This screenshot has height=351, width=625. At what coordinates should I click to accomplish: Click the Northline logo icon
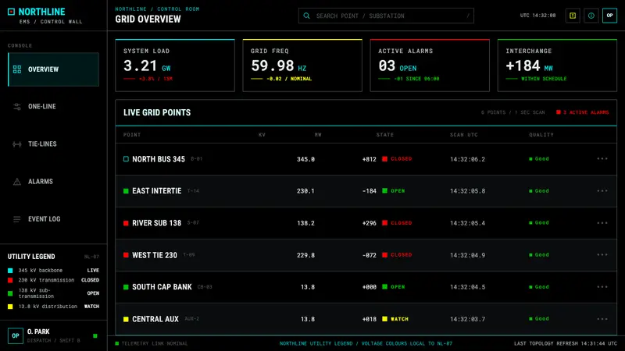tap(11, 12)
